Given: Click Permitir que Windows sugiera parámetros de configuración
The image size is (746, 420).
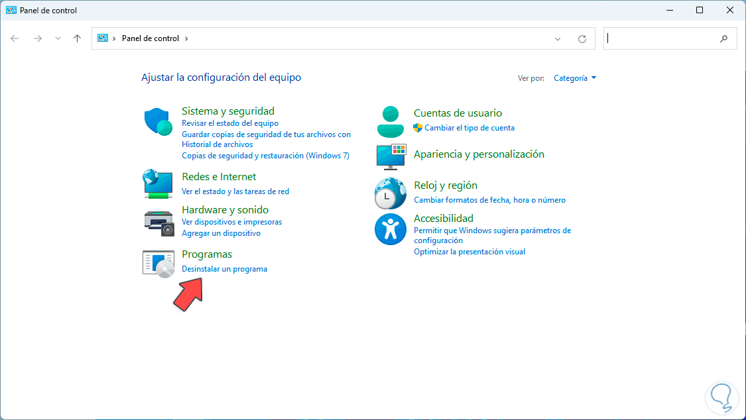Looking at the screenshot, I should tap(493, 235).
